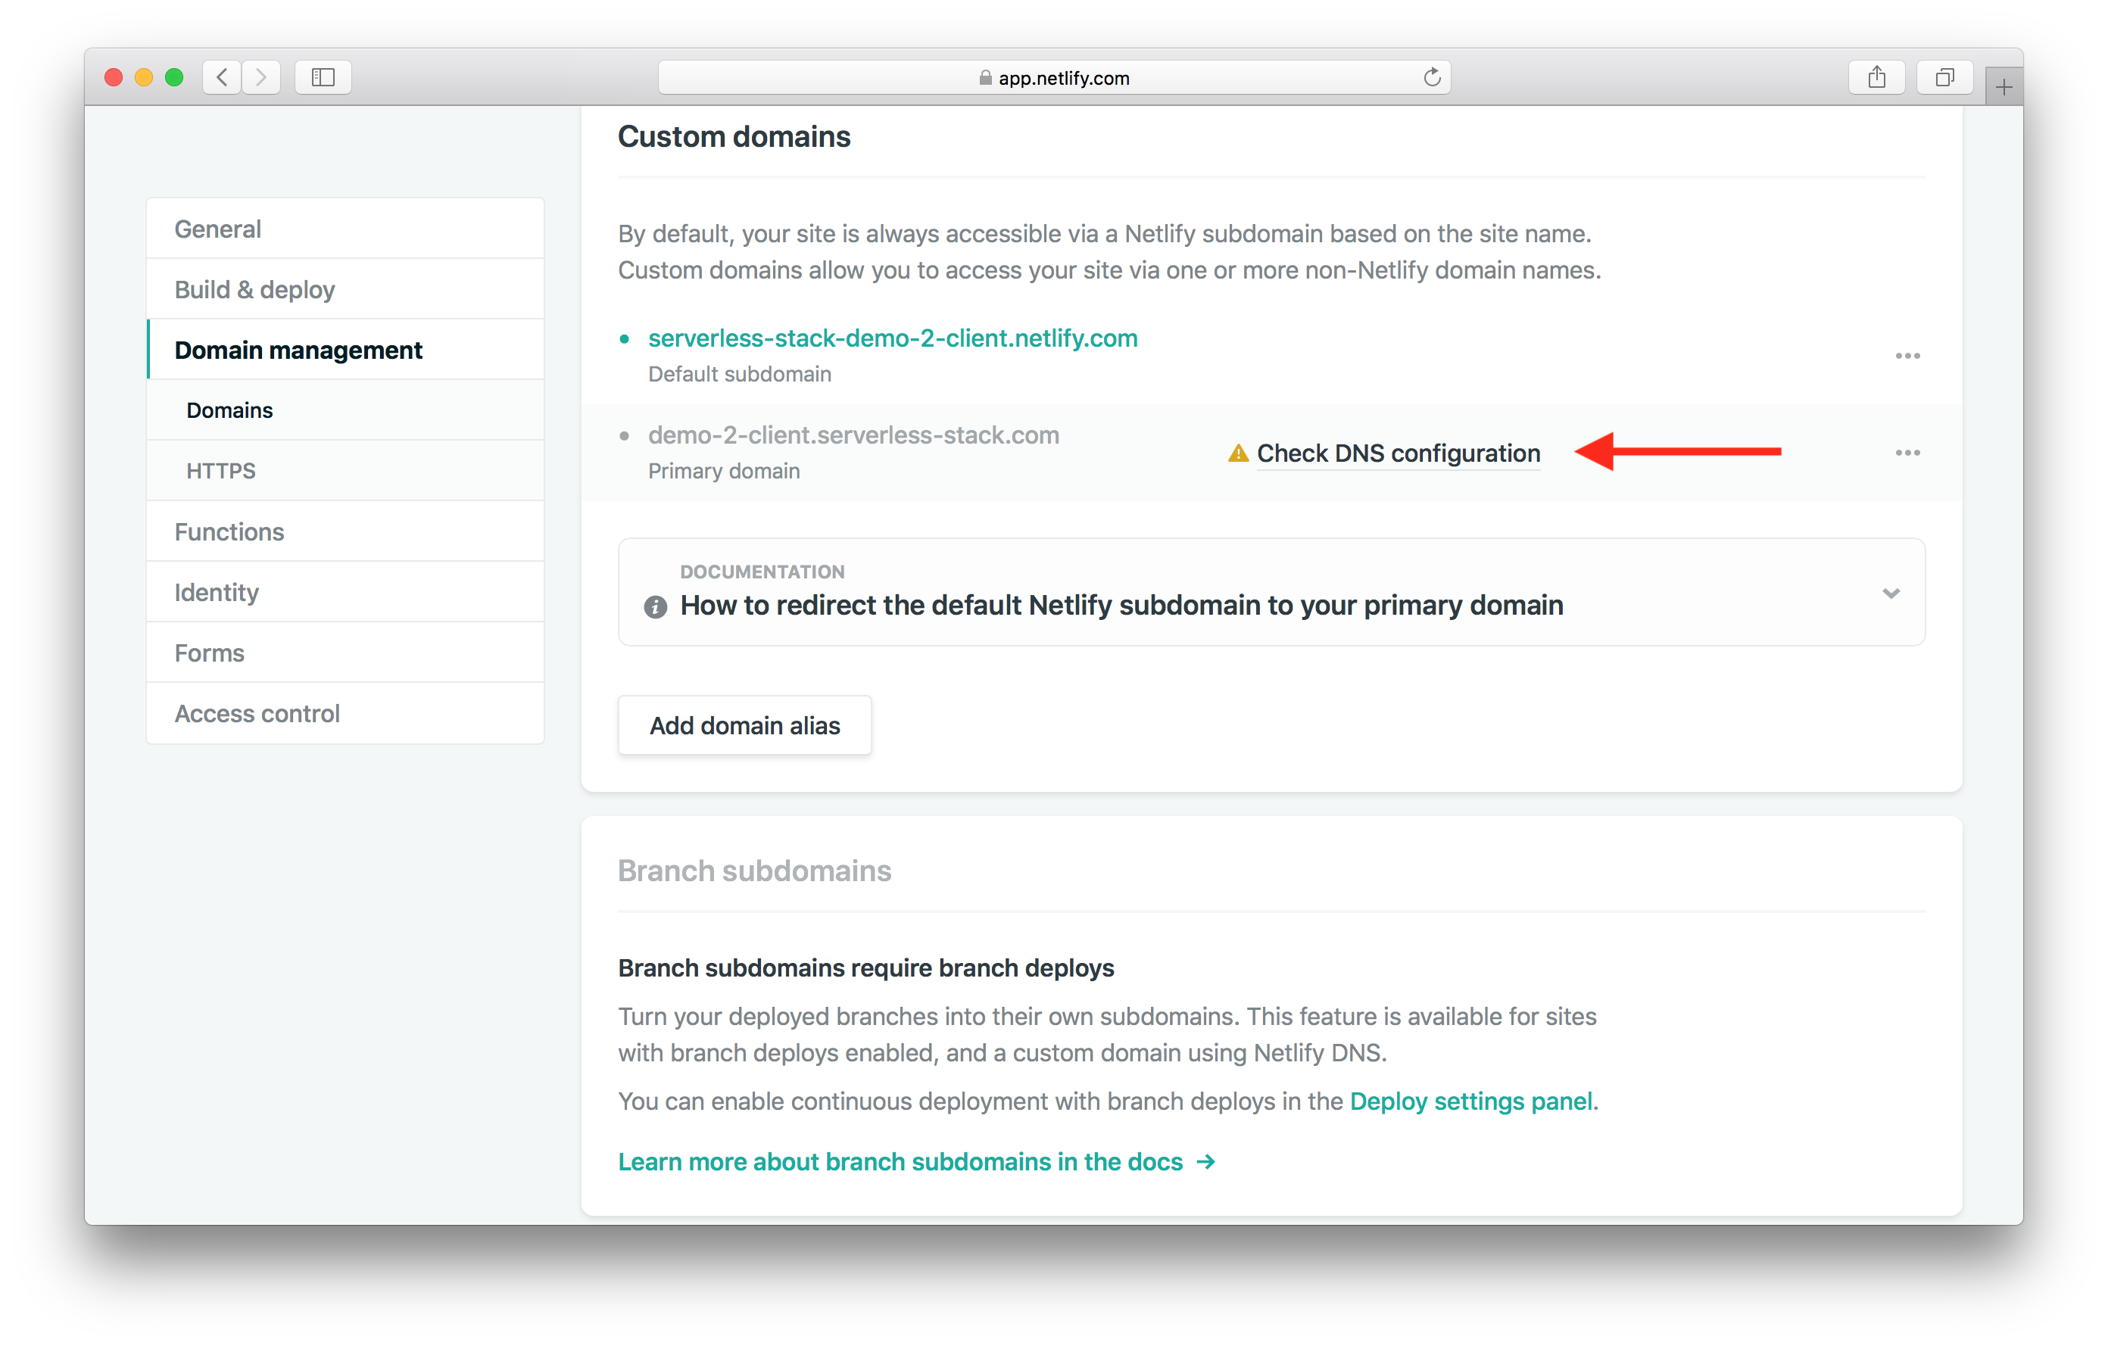The width and height of the screenshot is (2108, 1346).
Task: Open options menu for primary domain row
Action: point(1907,453)
